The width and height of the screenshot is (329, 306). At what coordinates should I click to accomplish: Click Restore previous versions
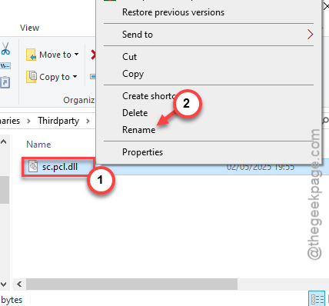[x=173, y=12]
